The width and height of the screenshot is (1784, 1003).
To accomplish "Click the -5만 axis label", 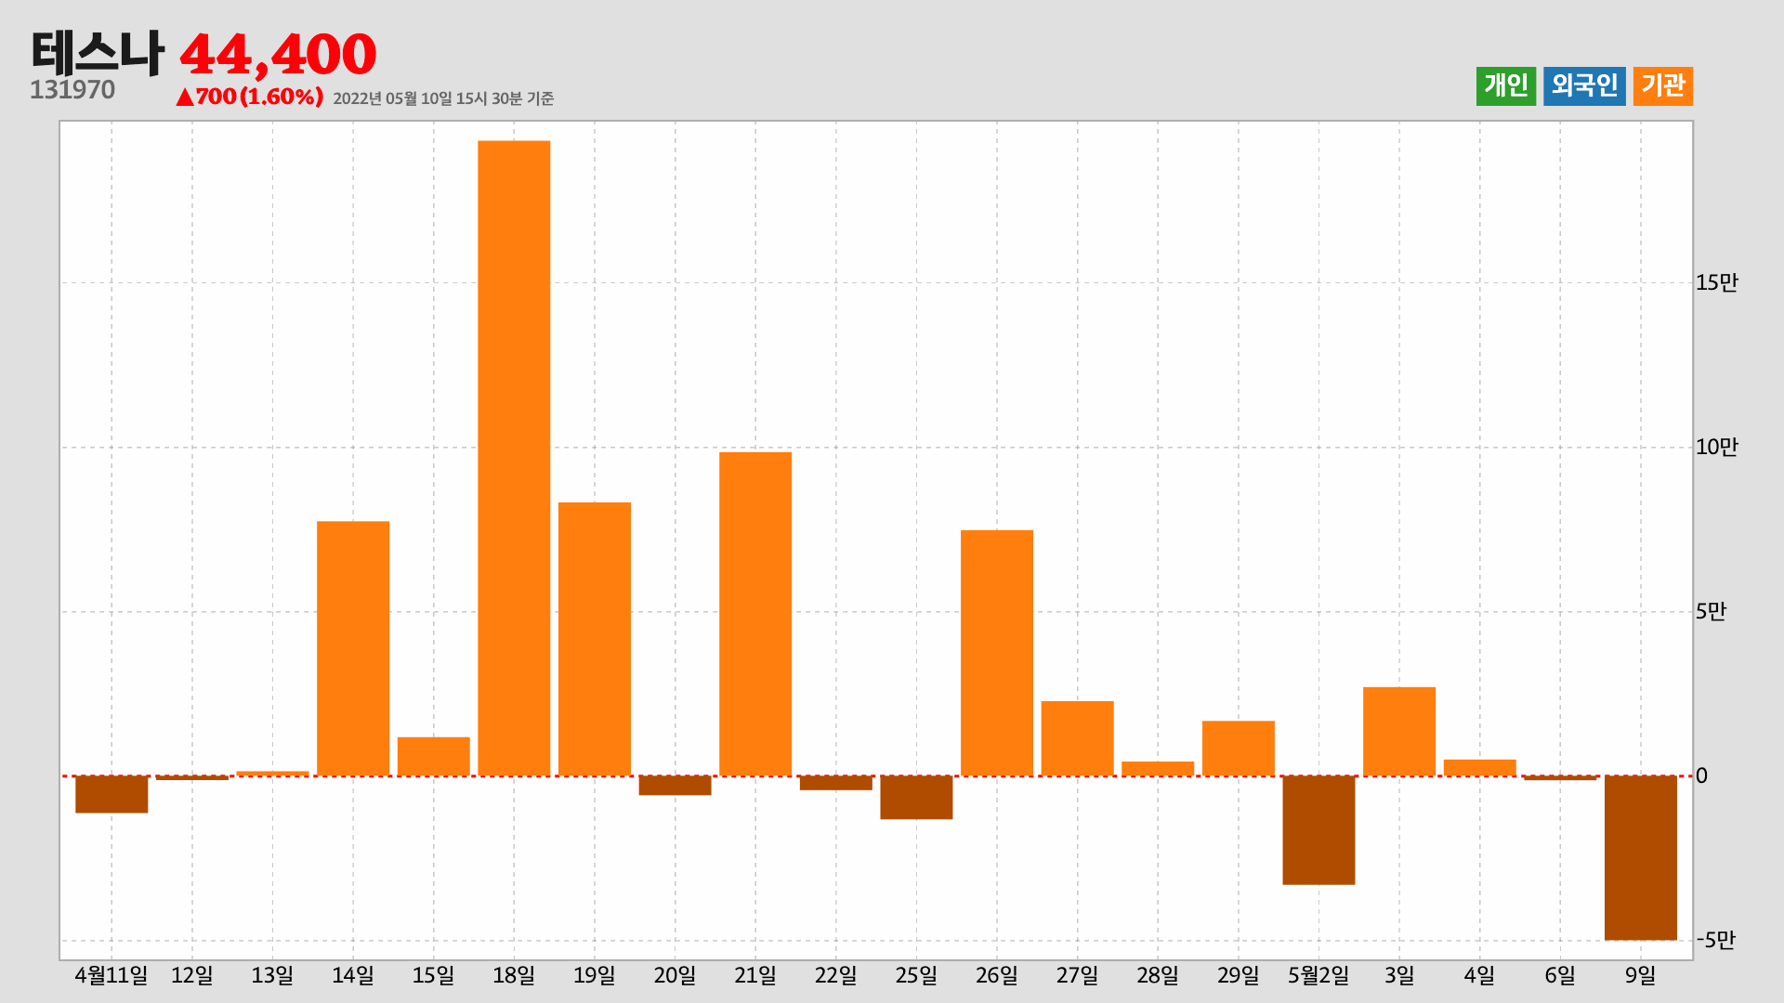I will pos(1715,940).
